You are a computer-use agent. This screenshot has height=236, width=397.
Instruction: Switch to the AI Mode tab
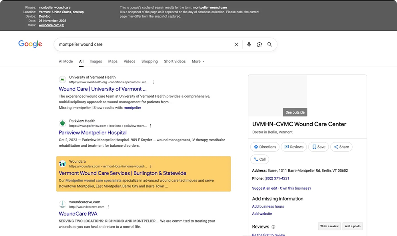coord(66,61)
